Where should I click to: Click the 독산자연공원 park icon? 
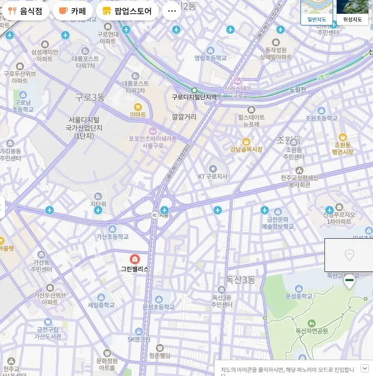(x=312, y=323)
